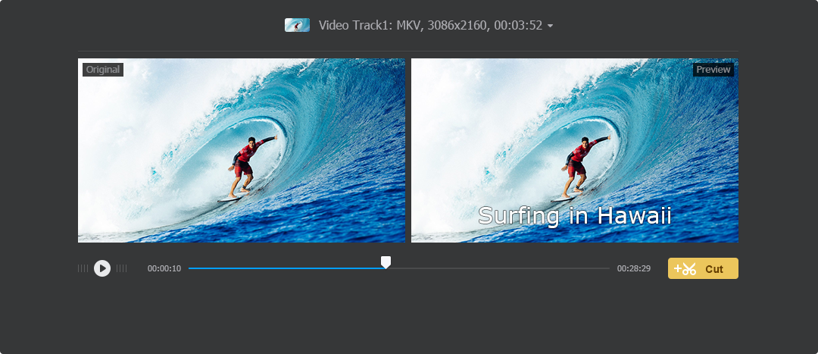Play the video with the play button

coord(102,268)
